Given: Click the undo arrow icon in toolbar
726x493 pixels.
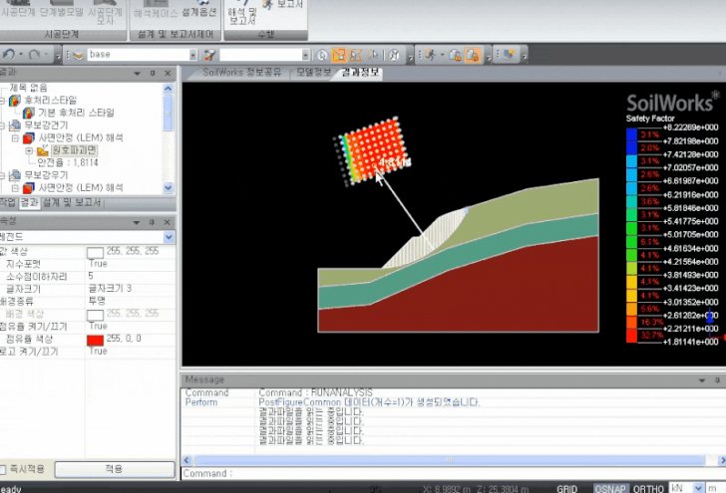Looking at the screenshot, I should pyautogui.click(x=8, y=54).
